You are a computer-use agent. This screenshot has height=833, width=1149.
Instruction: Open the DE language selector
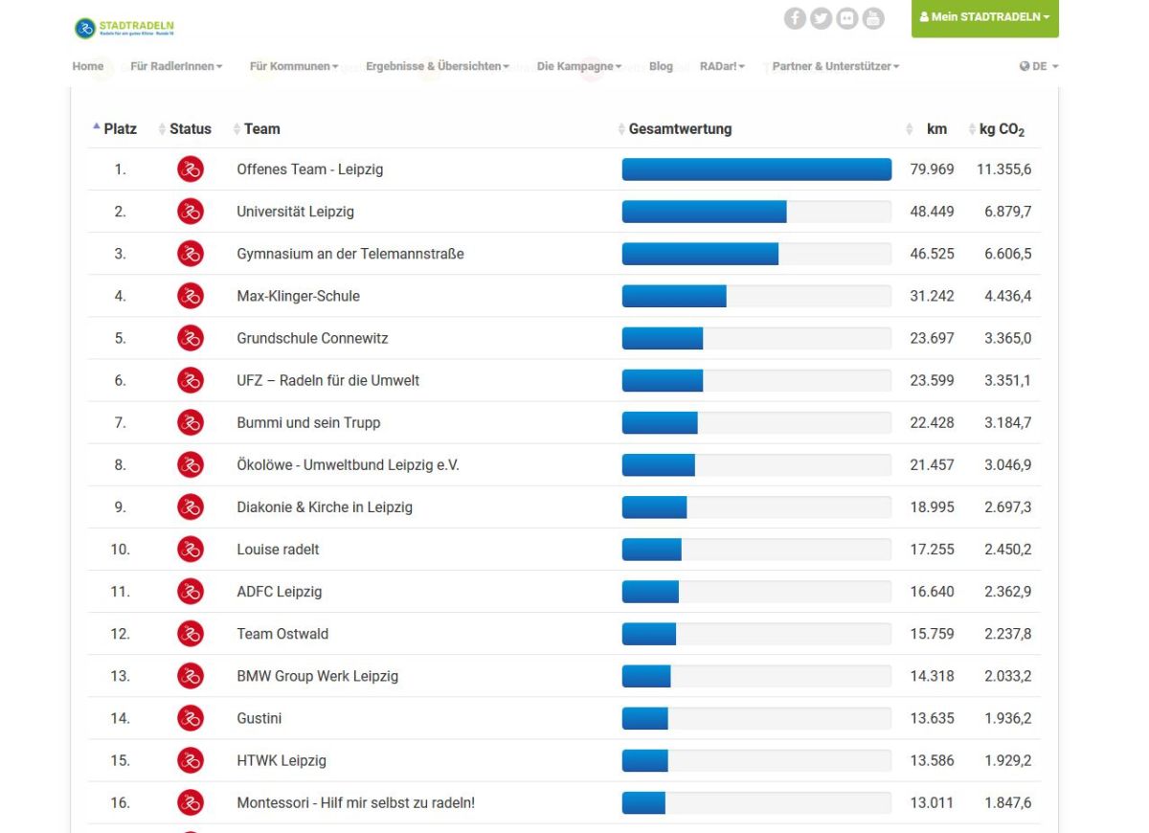point(1039,67)
